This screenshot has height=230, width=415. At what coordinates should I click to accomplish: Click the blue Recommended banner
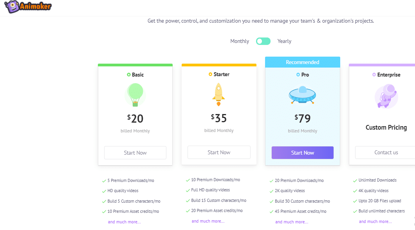pos(302,62)
